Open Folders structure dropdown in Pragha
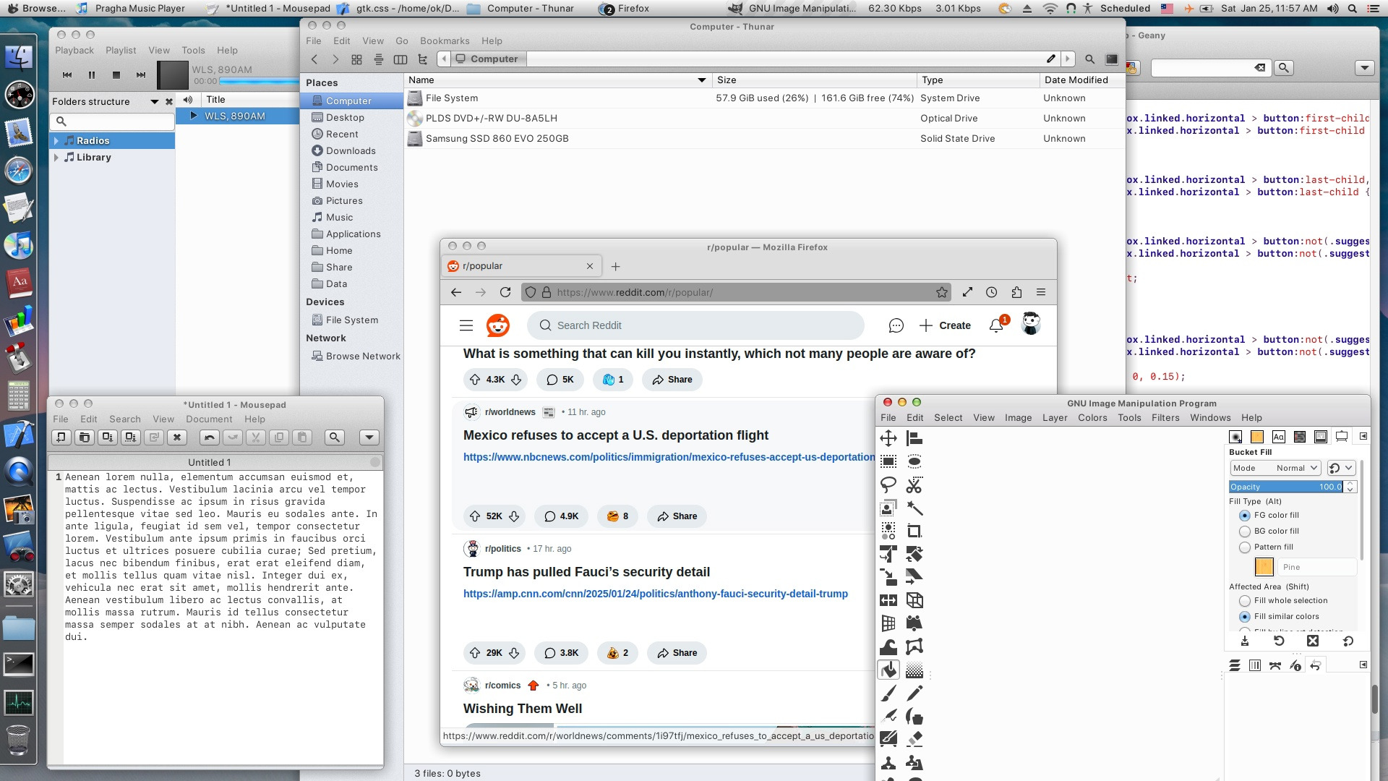This screenshot has height=781, width=1388. (x=154, y=102)
